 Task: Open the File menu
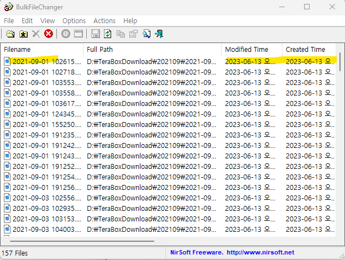tap(9, 20)
